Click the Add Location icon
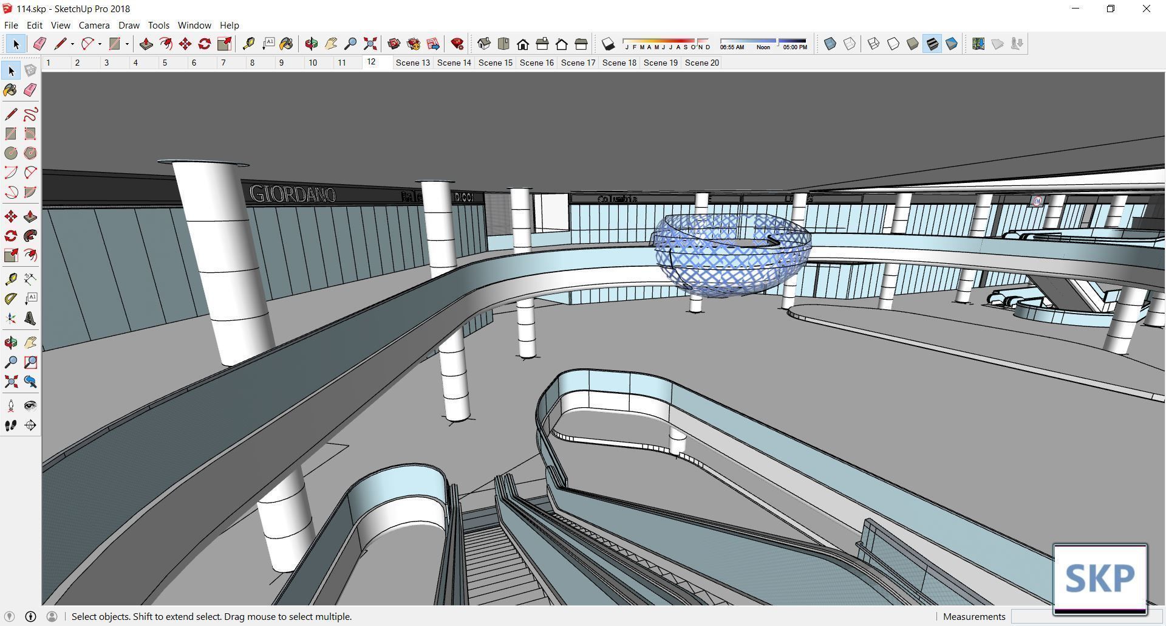The height and width of the screenshot is (626, 1166). pyautogui.click(x=978, y=44)
